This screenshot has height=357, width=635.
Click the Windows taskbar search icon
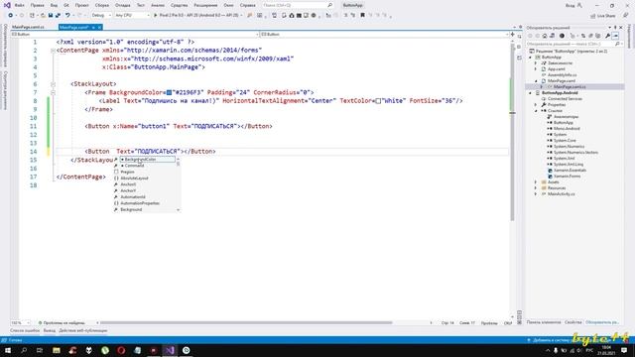click(24, 350)
